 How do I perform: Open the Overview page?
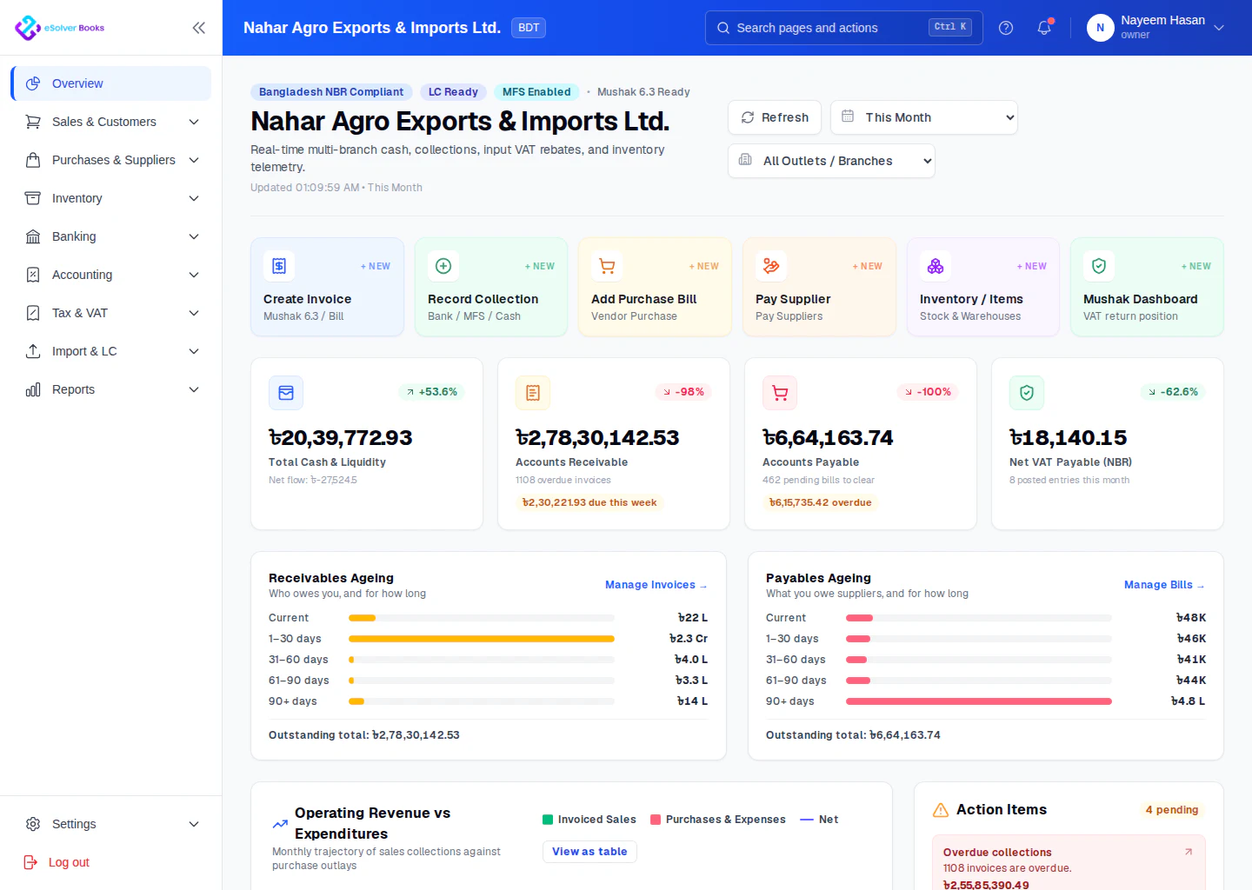click(x=111, y=83)
